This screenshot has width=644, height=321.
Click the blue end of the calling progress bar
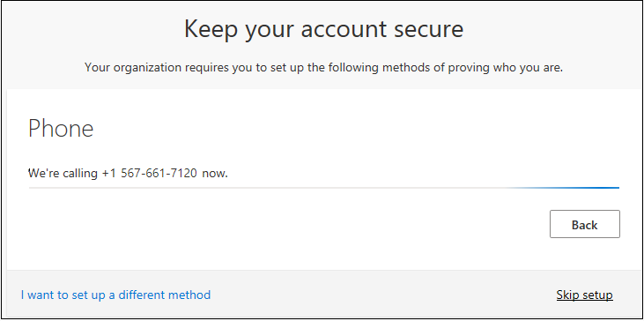click(575, 188)
